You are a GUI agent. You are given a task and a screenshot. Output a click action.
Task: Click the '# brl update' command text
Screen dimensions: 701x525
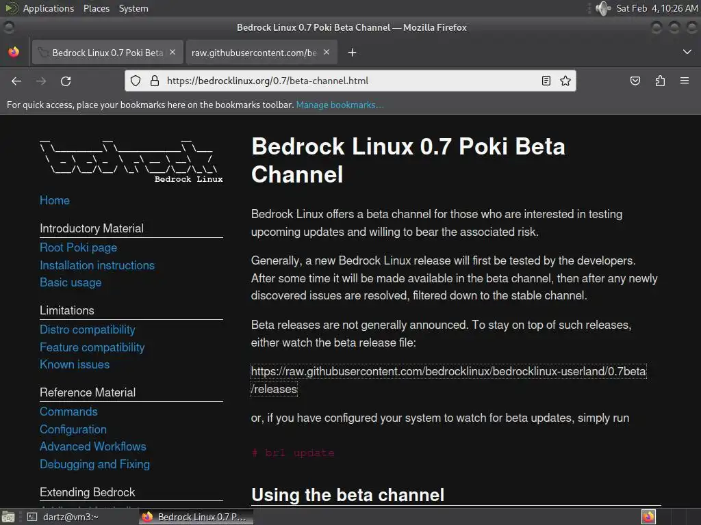coord(293,453)
